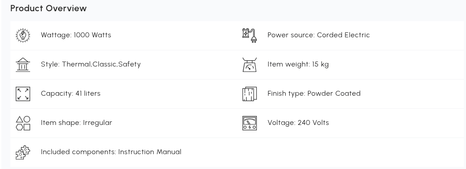The height and width of the screenshot is (169, 466).
Task: Click the Wattage: 1000 Watts text
Action: 76,35
